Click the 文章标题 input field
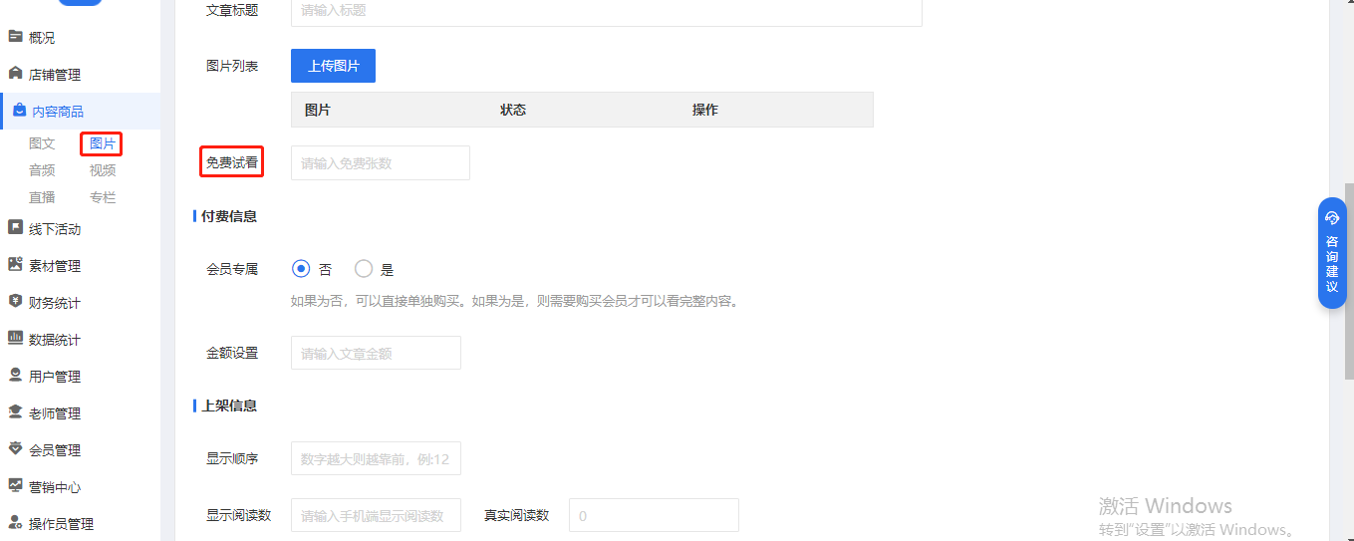 click(x=607, y=11)
